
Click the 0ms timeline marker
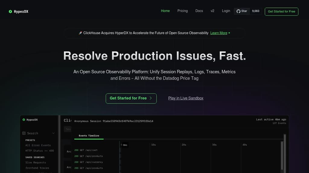pos(125,145)
